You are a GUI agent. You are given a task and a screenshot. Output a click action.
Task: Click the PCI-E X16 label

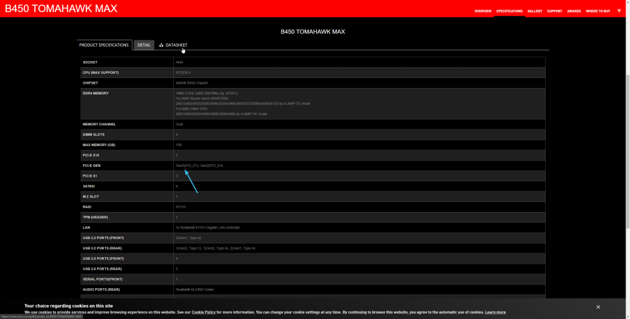(91, 155)
